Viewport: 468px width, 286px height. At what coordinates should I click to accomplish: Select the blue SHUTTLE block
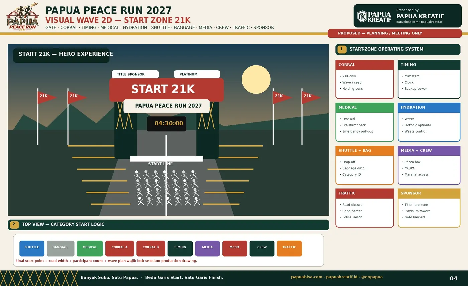point(32,248)
